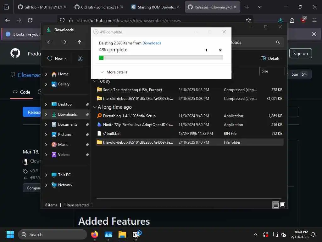Viewport: 322px width, 242px height.
Task: Go forward in File Explorer
Action: pyautogui.click(x=64, y=42)
